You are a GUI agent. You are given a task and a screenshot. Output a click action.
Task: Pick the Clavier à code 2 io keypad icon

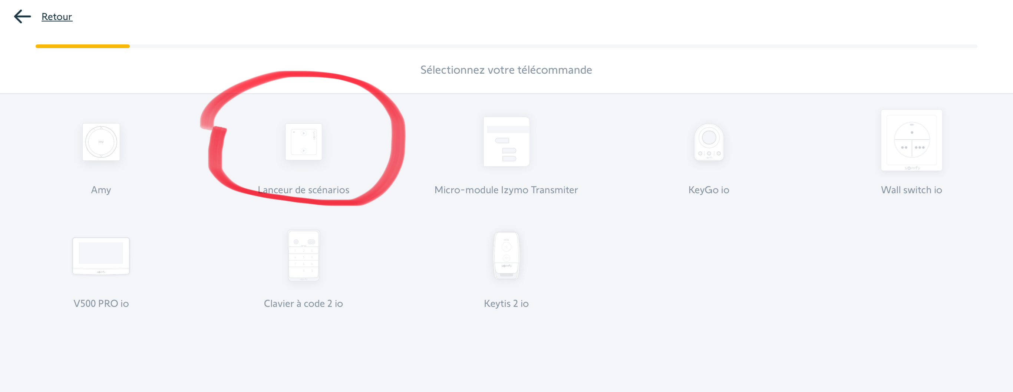[x=304, y=255]
